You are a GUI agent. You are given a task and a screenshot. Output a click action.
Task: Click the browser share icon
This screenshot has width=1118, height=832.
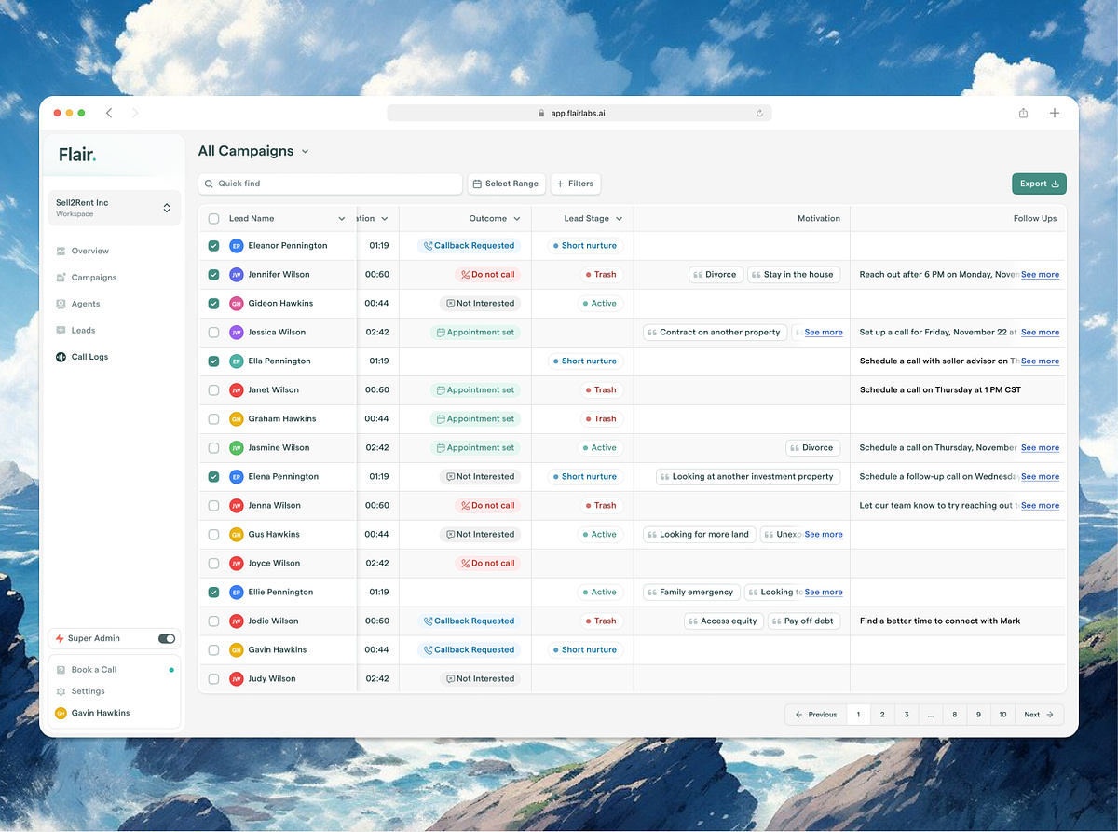coord(1023,113)
